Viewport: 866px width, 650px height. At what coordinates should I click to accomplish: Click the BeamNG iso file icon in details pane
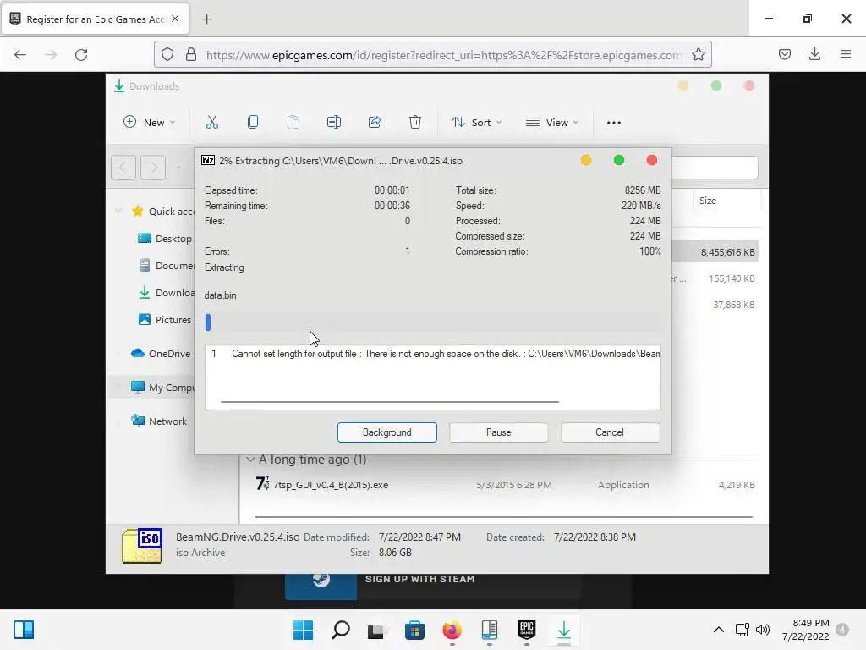142,546
